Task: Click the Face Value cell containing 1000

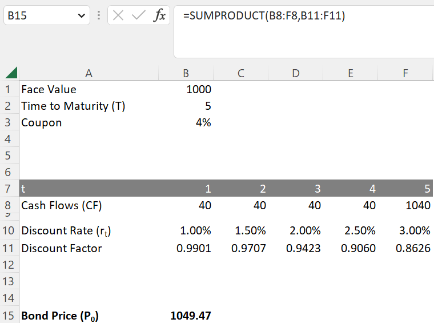Action: coord(187,90)
